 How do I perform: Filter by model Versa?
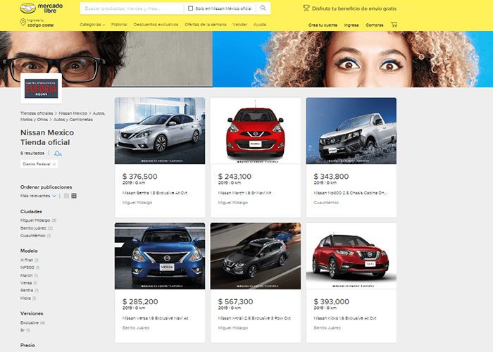pyautogui.click(x=29, y=283)
